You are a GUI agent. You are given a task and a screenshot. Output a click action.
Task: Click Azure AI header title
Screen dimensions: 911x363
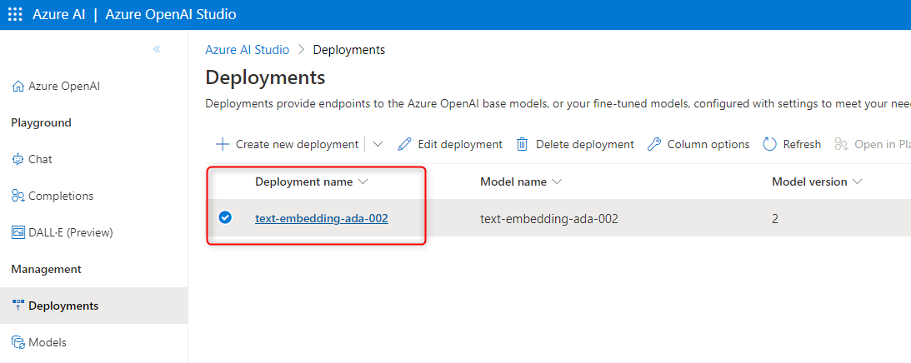coord(58,14)
